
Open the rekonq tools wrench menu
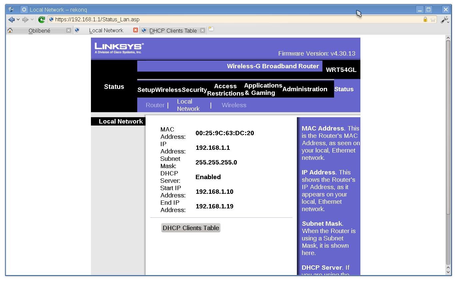point(444,20)
